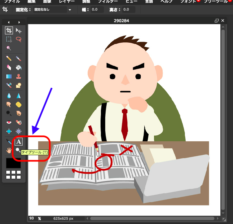
Task: Select the Sharpen cone tool
Action: coord(19,96)
